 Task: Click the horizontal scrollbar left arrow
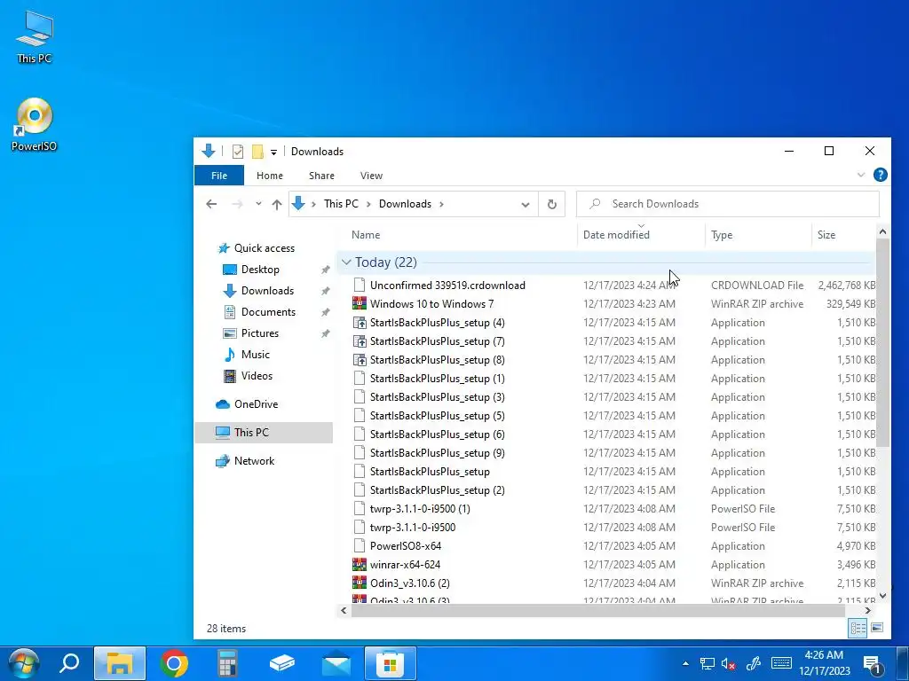[x=344, y=610]
